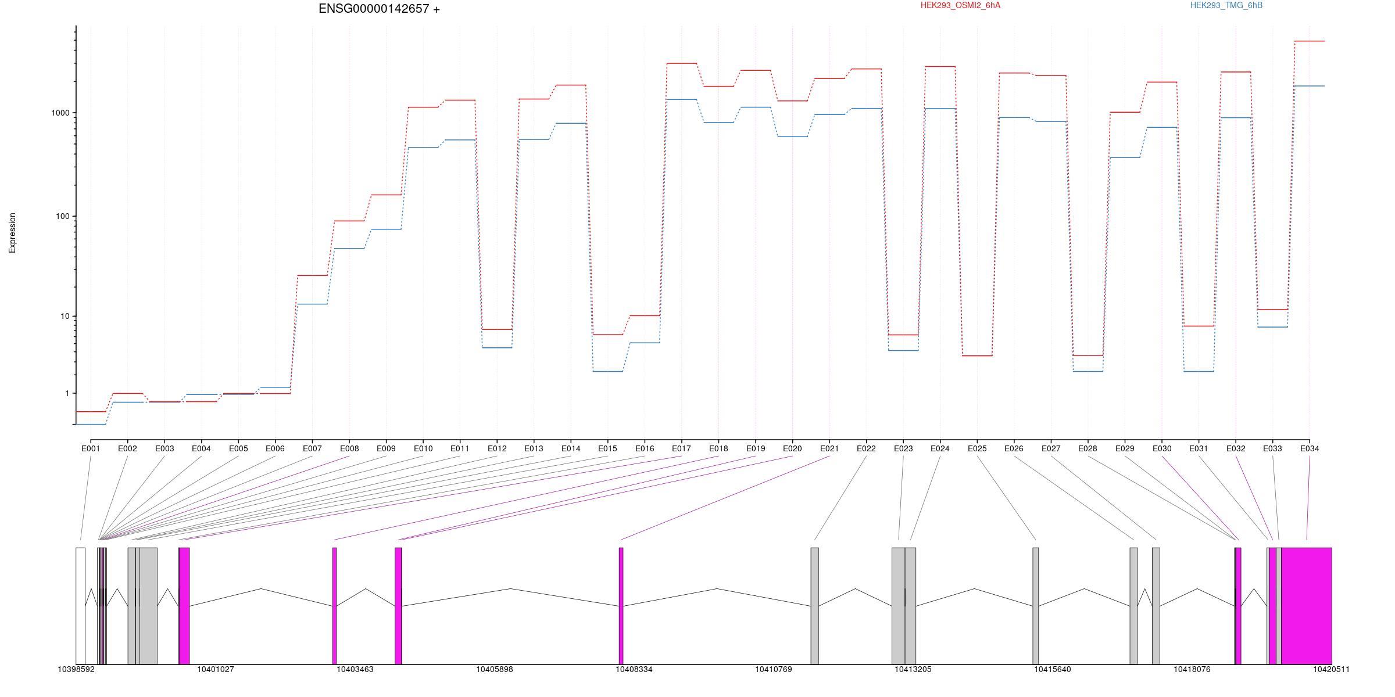Click exon label E027
The width and height of the screenshot is (1395, 697).
pyautogui.click(x=1051, y=448)
